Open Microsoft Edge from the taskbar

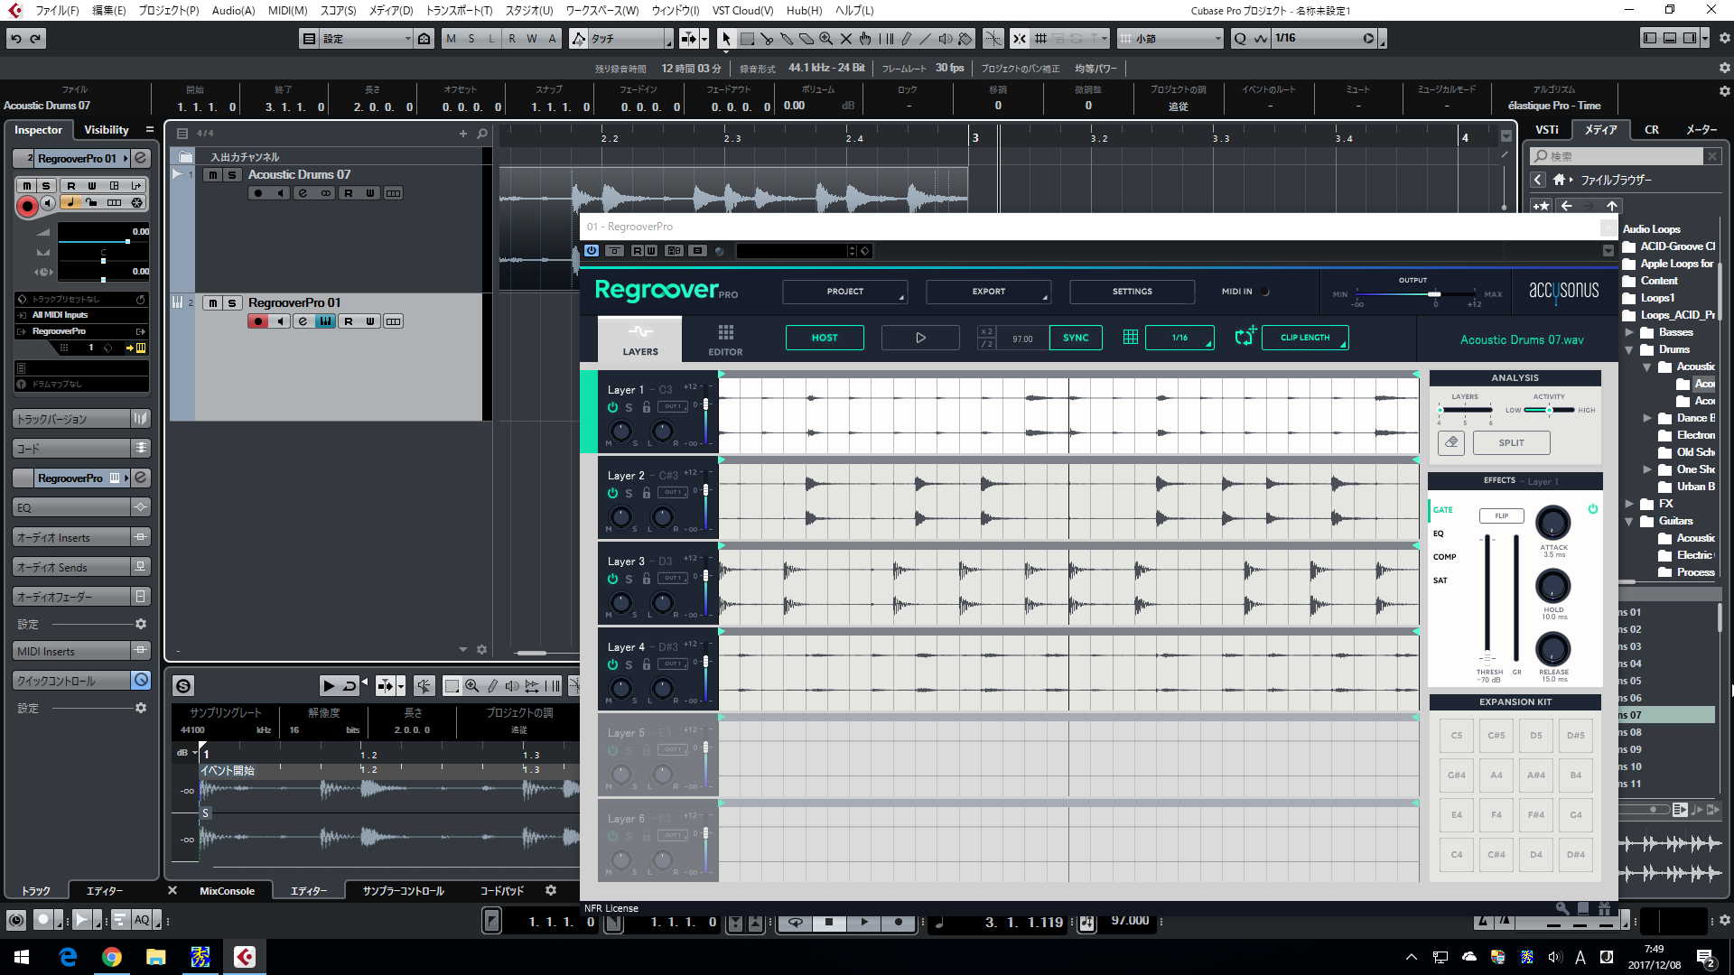click(x=68, y=957)
